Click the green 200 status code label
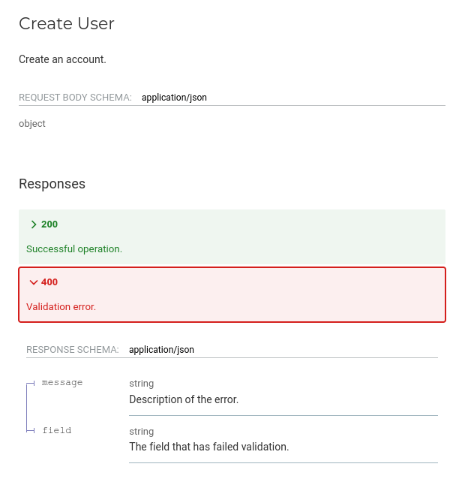Screen dimensions: 462x491 [x=49, y=224]
